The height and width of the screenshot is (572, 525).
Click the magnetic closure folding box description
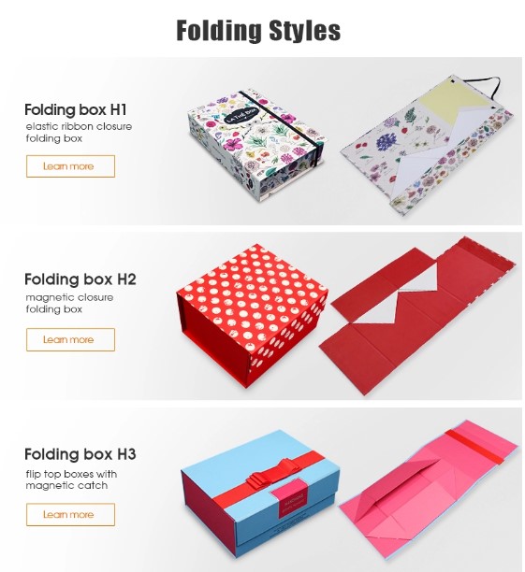click(69, 303)
